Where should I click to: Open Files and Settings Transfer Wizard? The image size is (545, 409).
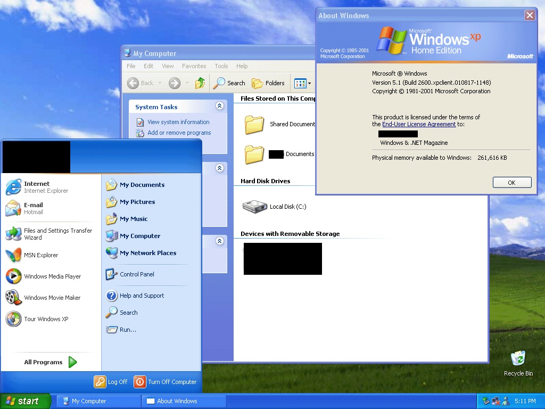pos(48,234)
